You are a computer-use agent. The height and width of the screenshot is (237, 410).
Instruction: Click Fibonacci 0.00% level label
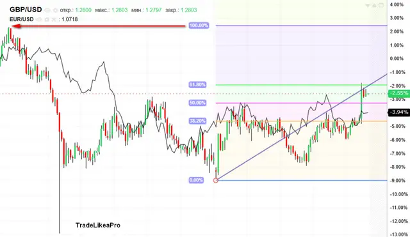tap(196, 180)
